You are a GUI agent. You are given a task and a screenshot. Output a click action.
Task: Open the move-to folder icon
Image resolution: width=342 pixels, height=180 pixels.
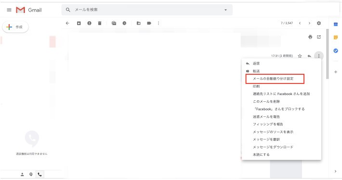tap(139, 23)
